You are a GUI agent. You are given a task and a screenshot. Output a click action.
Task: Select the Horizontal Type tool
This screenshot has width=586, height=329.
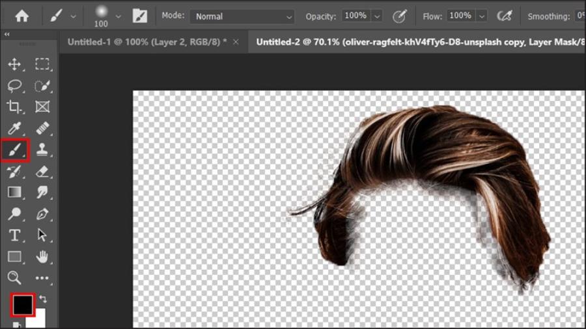(14, 235)
